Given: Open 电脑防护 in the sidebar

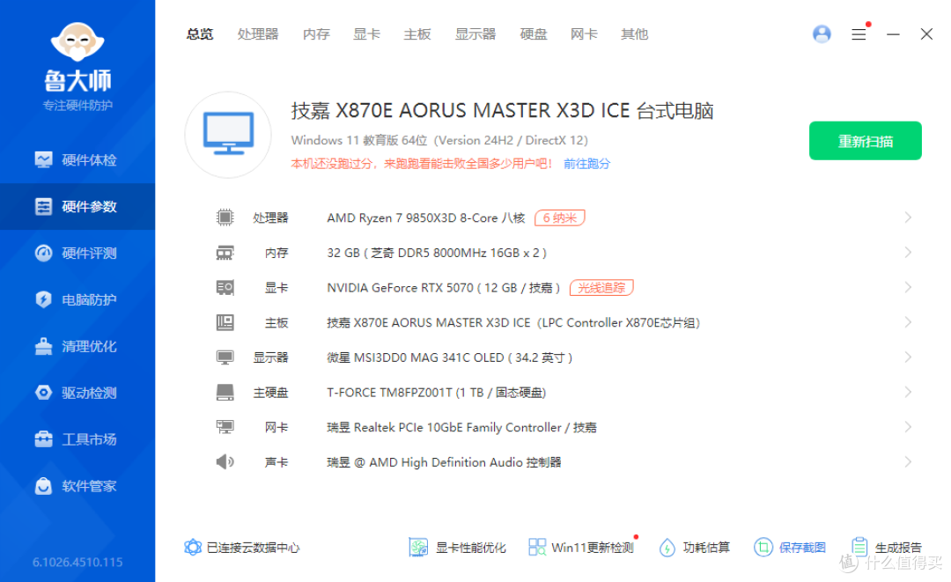Looking at the screenshot, I should tap(77, 300).
